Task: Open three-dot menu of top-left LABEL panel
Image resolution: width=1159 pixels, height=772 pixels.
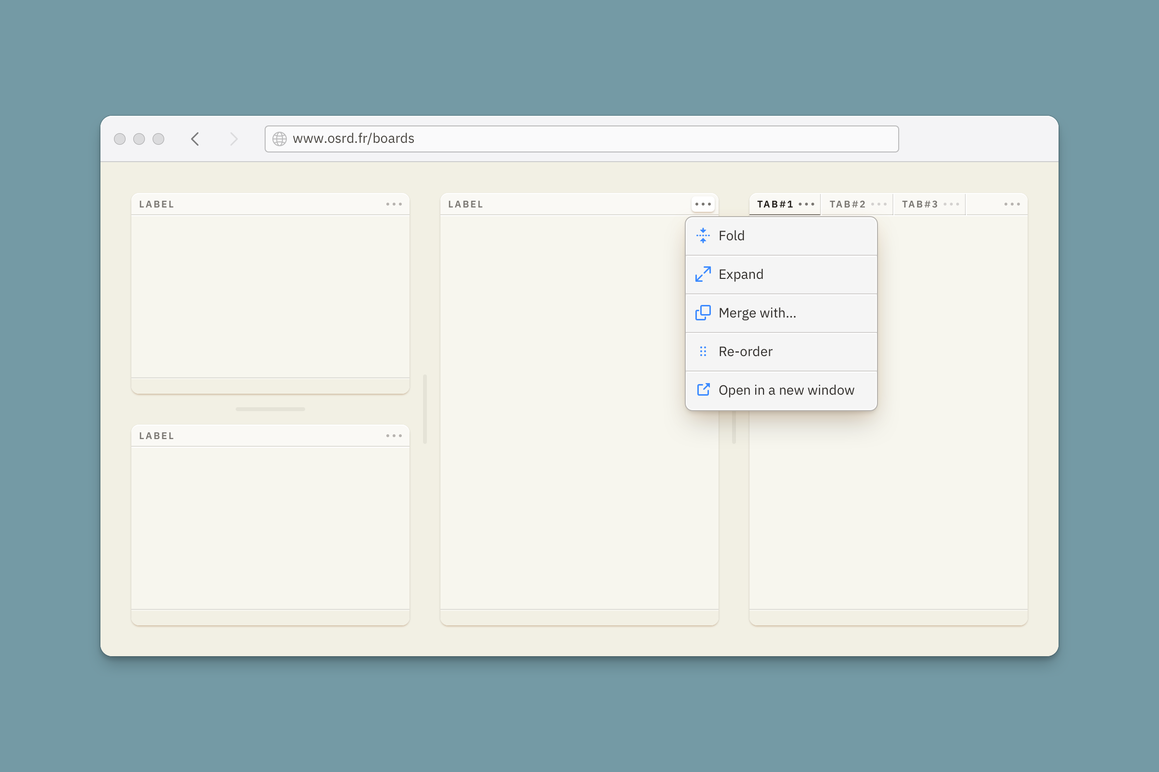Action: coord(394,204)
